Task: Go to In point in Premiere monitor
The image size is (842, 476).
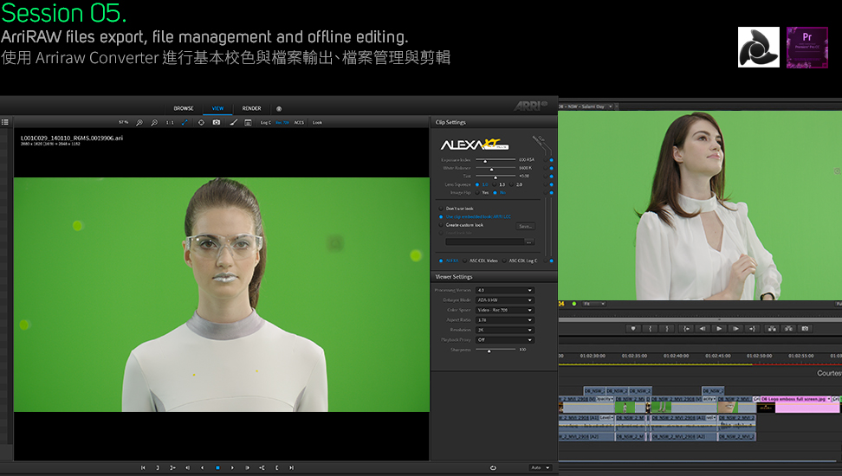Action: [686, 328]
